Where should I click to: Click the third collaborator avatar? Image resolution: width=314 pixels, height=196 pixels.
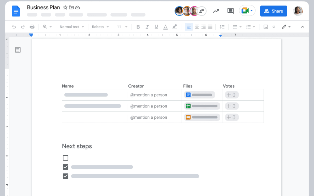click(x=194, y=11)
